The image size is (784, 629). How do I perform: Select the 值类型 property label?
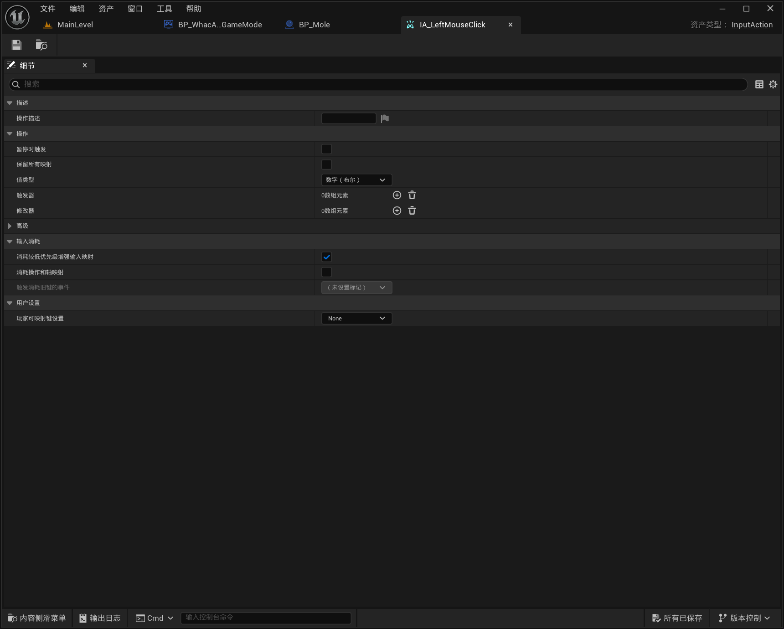pos(26,180)
